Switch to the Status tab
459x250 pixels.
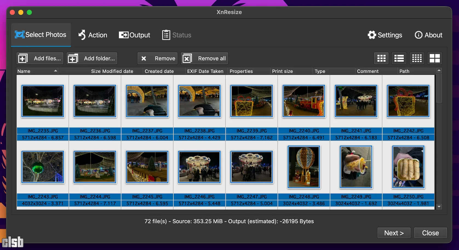click(x=177, y=35)
